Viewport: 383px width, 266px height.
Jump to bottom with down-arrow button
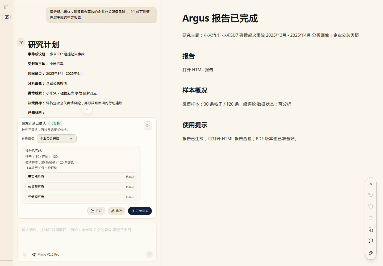(x=87, y=109)
